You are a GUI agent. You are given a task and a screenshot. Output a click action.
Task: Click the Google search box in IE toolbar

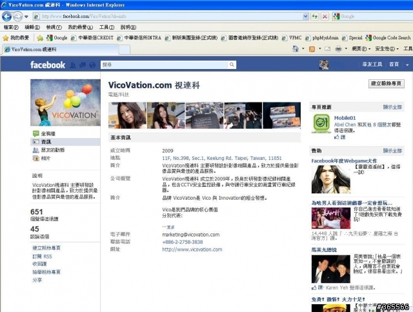372,16
